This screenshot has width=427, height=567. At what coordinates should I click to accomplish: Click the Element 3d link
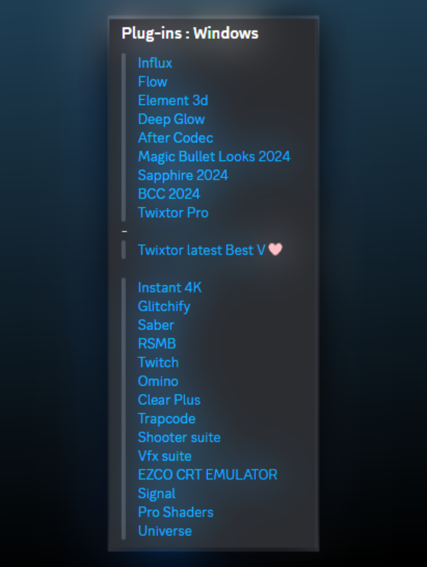coord(173,100)
